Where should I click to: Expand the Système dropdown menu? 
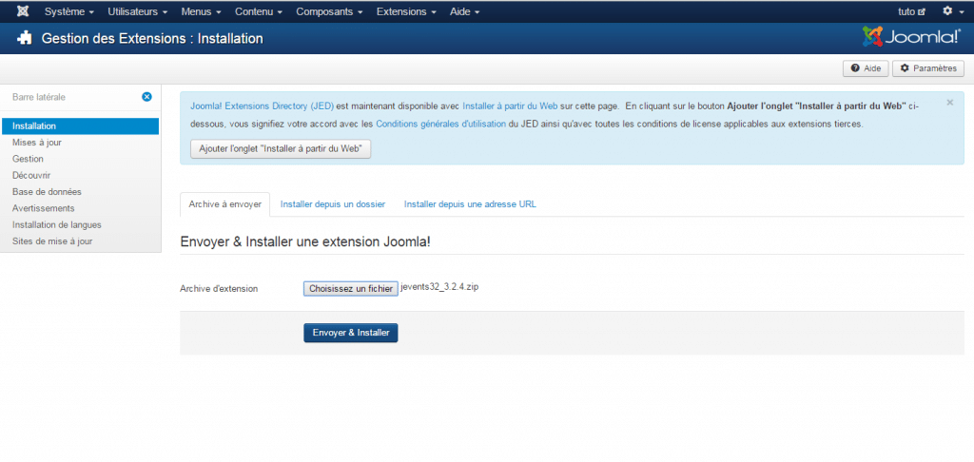68,11
